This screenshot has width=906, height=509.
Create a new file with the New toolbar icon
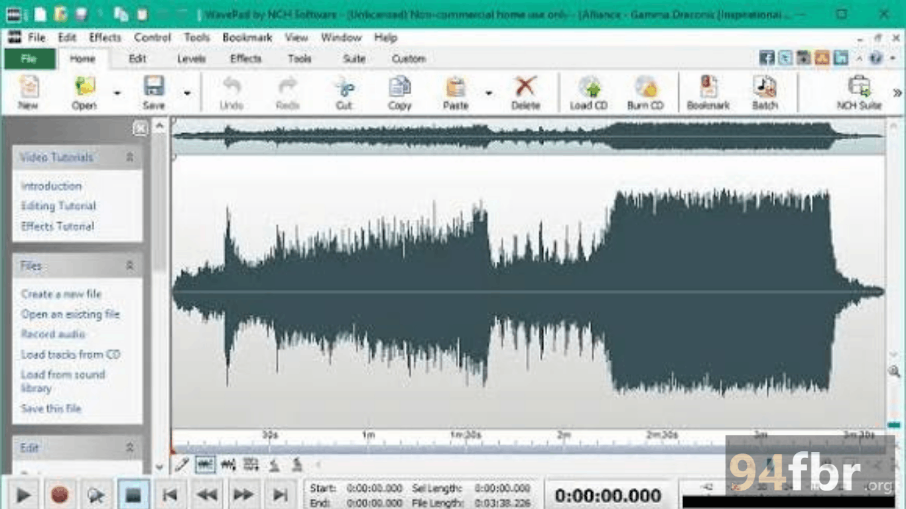(29, 92)
